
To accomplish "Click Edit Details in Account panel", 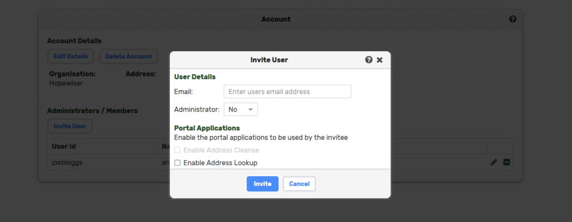I will click(x=71, y=56).
